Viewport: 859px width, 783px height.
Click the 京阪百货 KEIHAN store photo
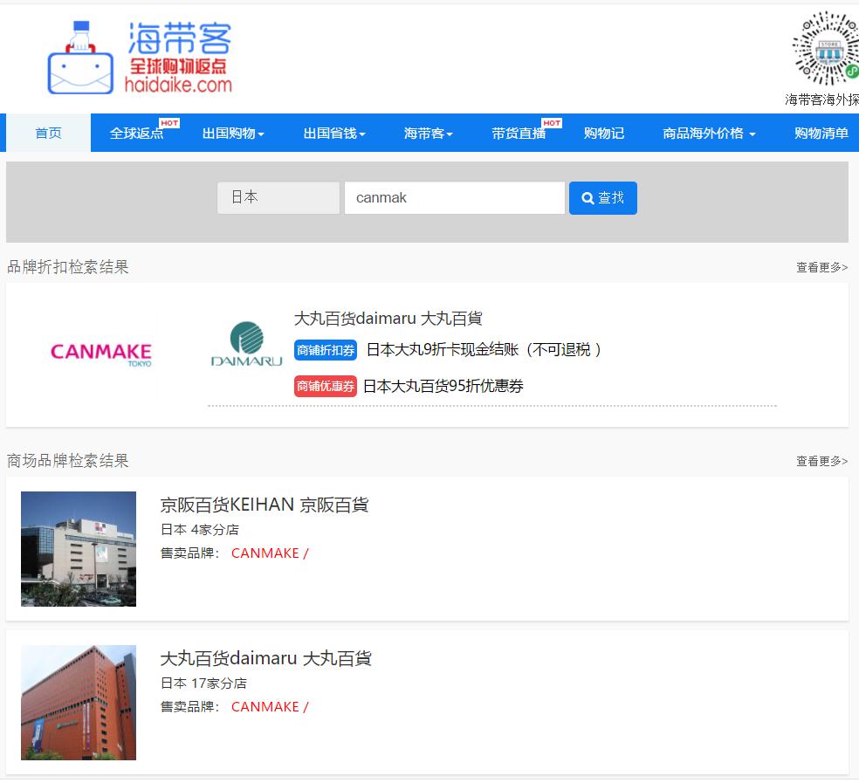pyautogui.click(x=78, y=549)
